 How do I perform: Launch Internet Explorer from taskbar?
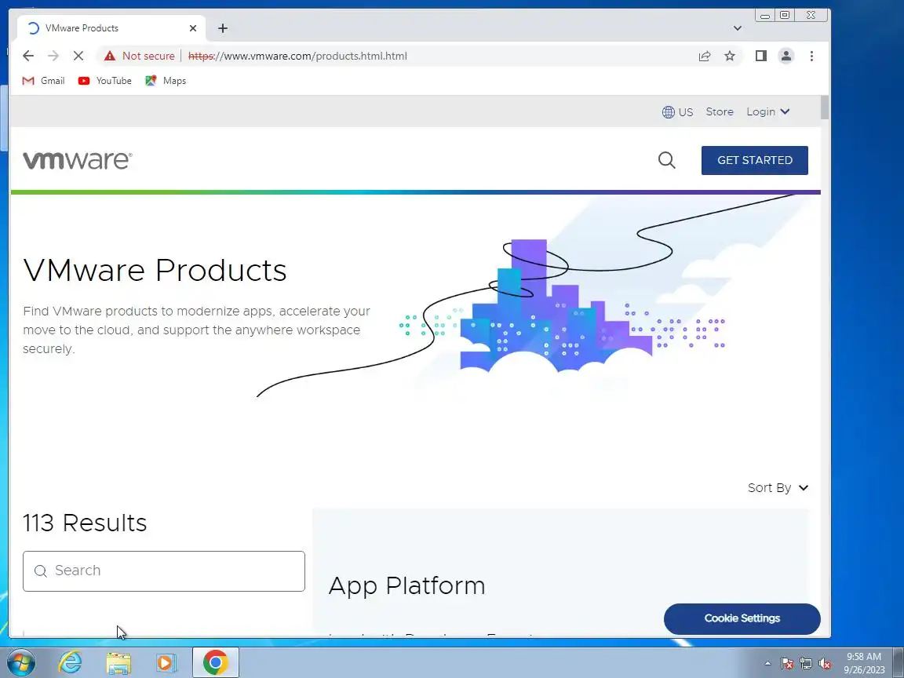pos(70,662)
